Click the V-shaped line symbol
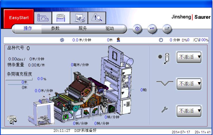 click(164, 83)
